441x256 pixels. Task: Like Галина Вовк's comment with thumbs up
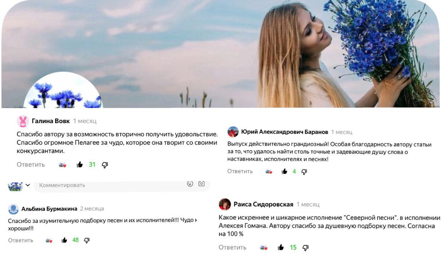(80, 165)
